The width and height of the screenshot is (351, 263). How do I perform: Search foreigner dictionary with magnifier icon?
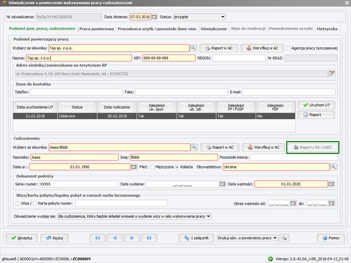tap(194, 147)
